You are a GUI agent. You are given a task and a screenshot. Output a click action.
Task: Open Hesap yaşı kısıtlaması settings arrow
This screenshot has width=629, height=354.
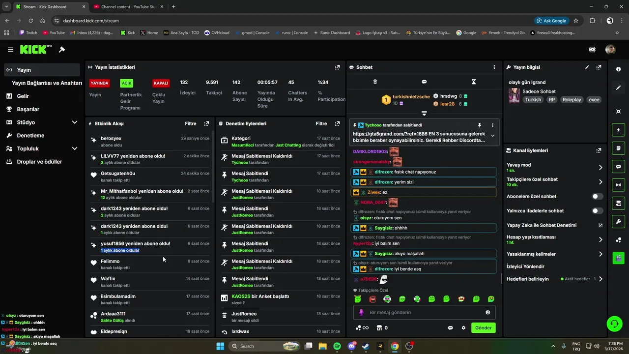[x=600, y=240]
